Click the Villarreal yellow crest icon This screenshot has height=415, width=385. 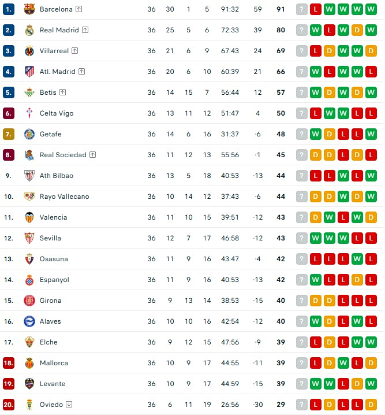(29, 51)
